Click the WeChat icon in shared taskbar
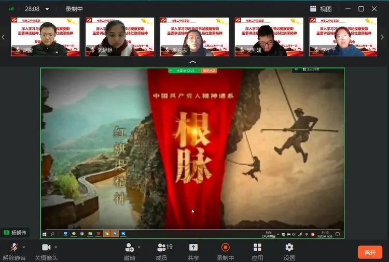Viewport: 389px width, 262px height. pyautogui.click(x=107, y=234)
